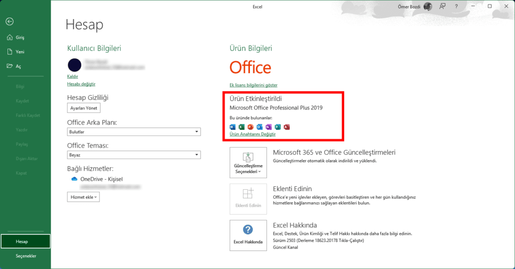Click the Access product icon
This screenshot has height=269, width=515.
(287, 127)
